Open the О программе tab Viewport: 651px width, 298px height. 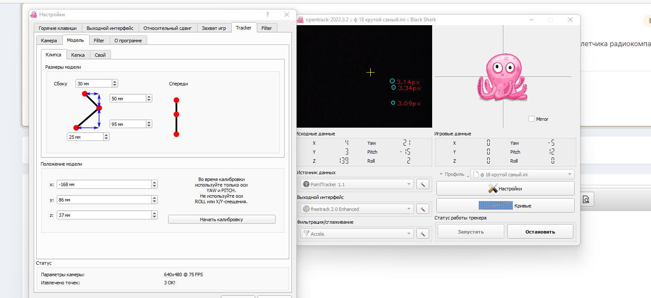[128, 41]
